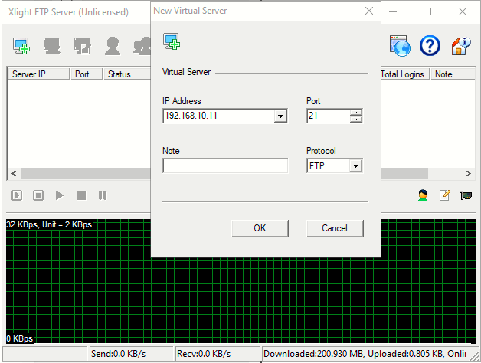This screenshot has width=481, height=363.
Task: Click the greyed User List icon
Action: 113,46
